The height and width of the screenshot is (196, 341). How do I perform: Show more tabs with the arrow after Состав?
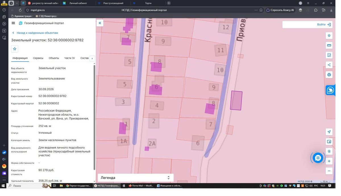coord(92,58)
